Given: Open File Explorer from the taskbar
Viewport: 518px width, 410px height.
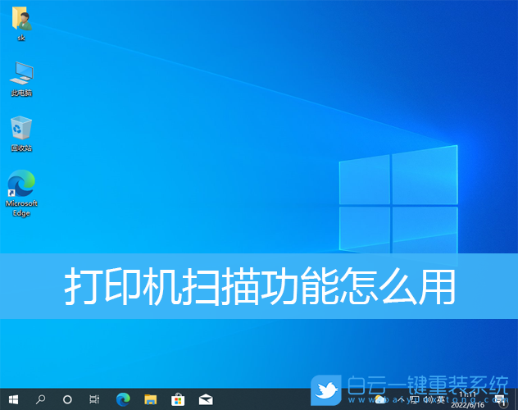Looking at the screenshot, I should (150, 399).
